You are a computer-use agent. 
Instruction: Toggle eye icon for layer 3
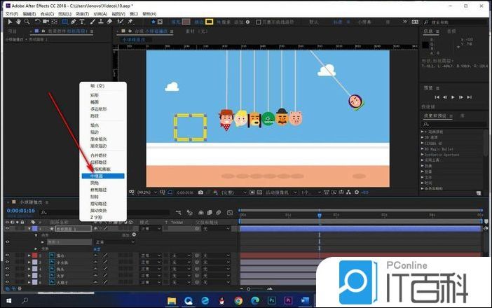[x=7, y=262]
